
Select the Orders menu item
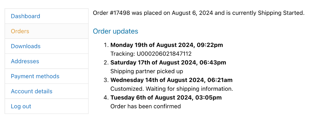[x=20, y=31]
